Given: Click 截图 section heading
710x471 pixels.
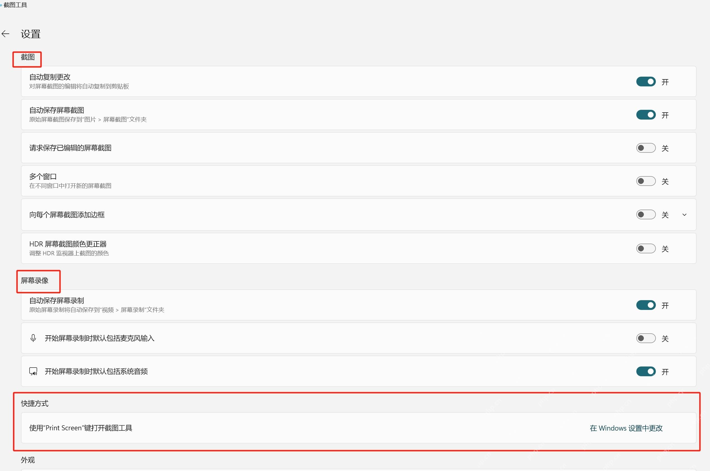Looking at the screenshot, I should coord(28,57).
